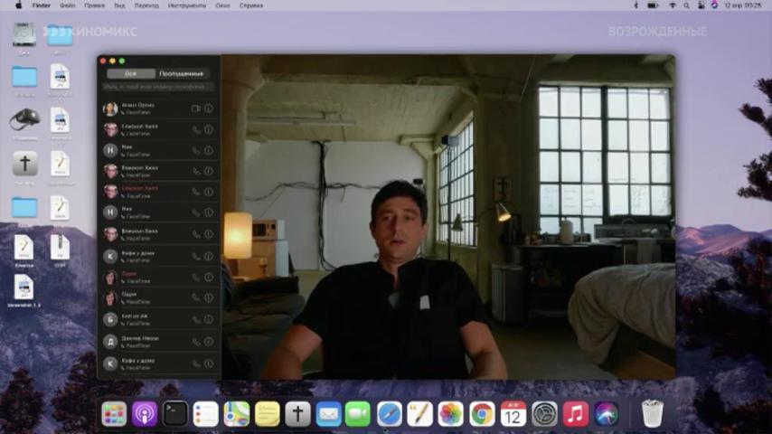This screenshot has height=434, width=772.
Task: Audio call the contact with Б avatar
Action: pos(196,320)
